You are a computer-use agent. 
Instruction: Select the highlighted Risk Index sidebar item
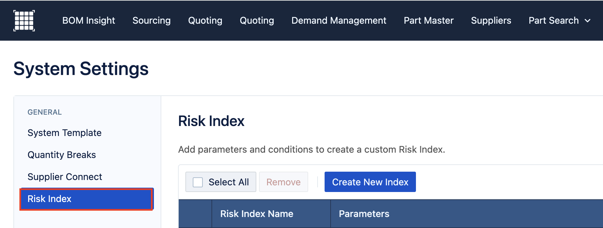[86, 199]
